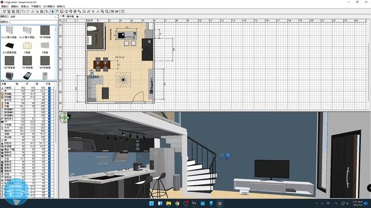Open the 檔案(F) menu
Image resolution: width=371 pixels, height=208 pixels.
pos(5,6)
